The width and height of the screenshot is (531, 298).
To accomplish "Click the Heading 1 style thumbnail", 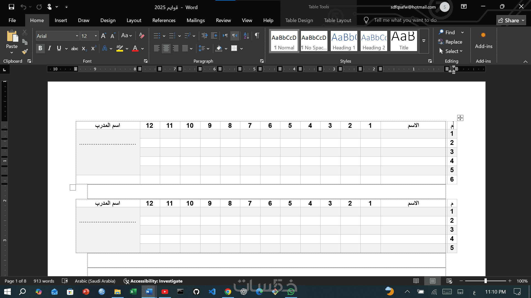I will click(x=344, y=41).
